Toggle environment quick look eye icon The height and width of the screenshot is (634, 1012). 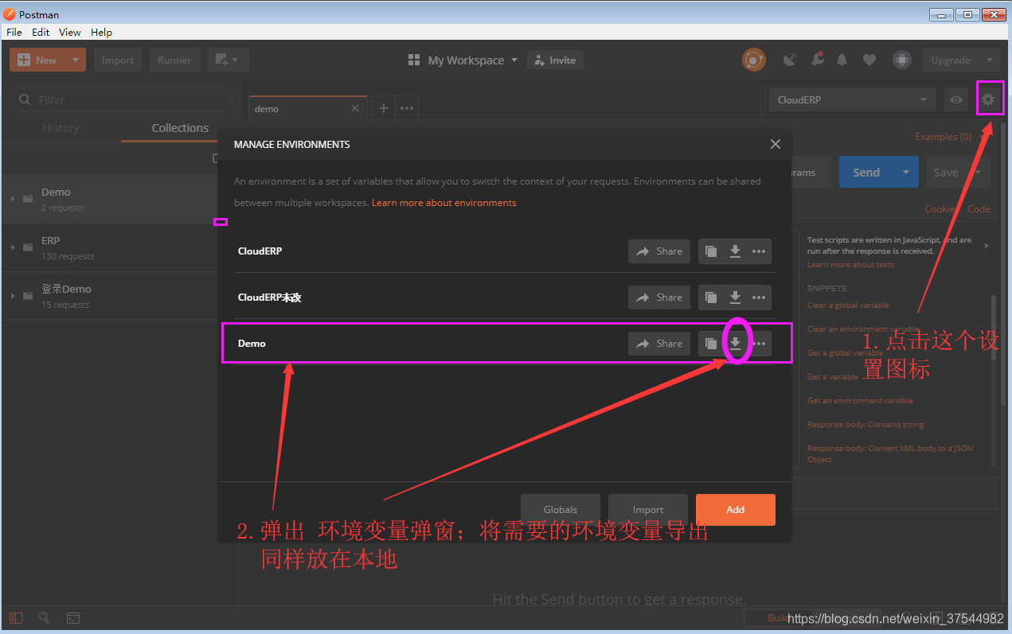click(956, 99)
